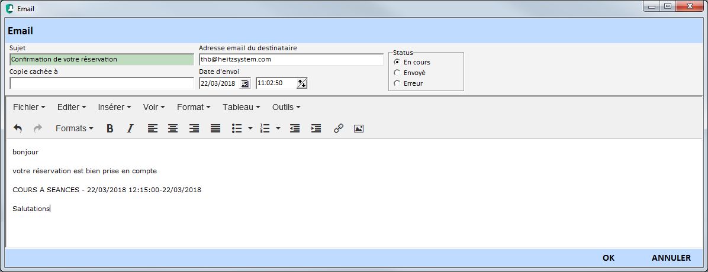Open the Tableau menu

241,107
